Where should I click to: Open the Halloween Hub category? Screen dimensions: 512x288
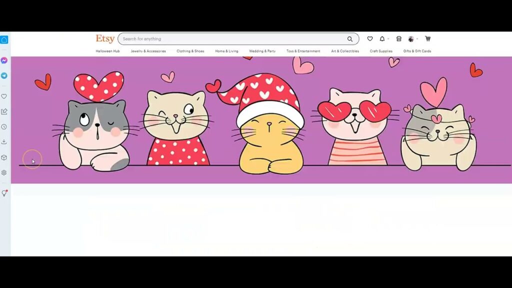pyautogui.click(x=108, y=51)
